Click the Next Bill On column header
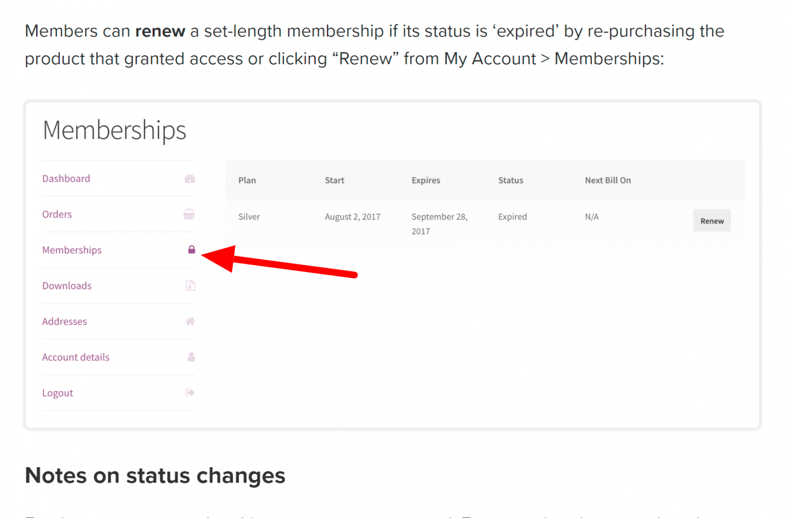 pos(608,180)
